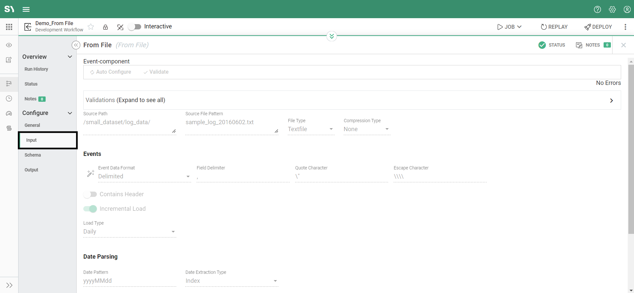Toggle the Interactive mode switch
This screenshot has height=293, width=634.
point(135,27)
